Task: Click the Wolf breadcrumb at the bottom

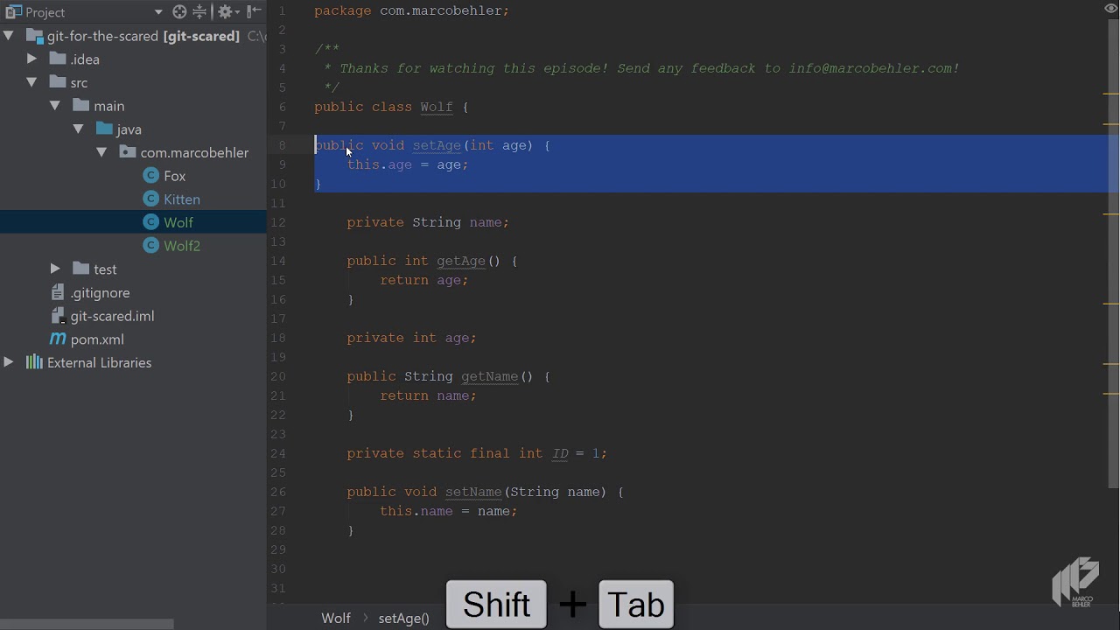Action: coord(336,618)
